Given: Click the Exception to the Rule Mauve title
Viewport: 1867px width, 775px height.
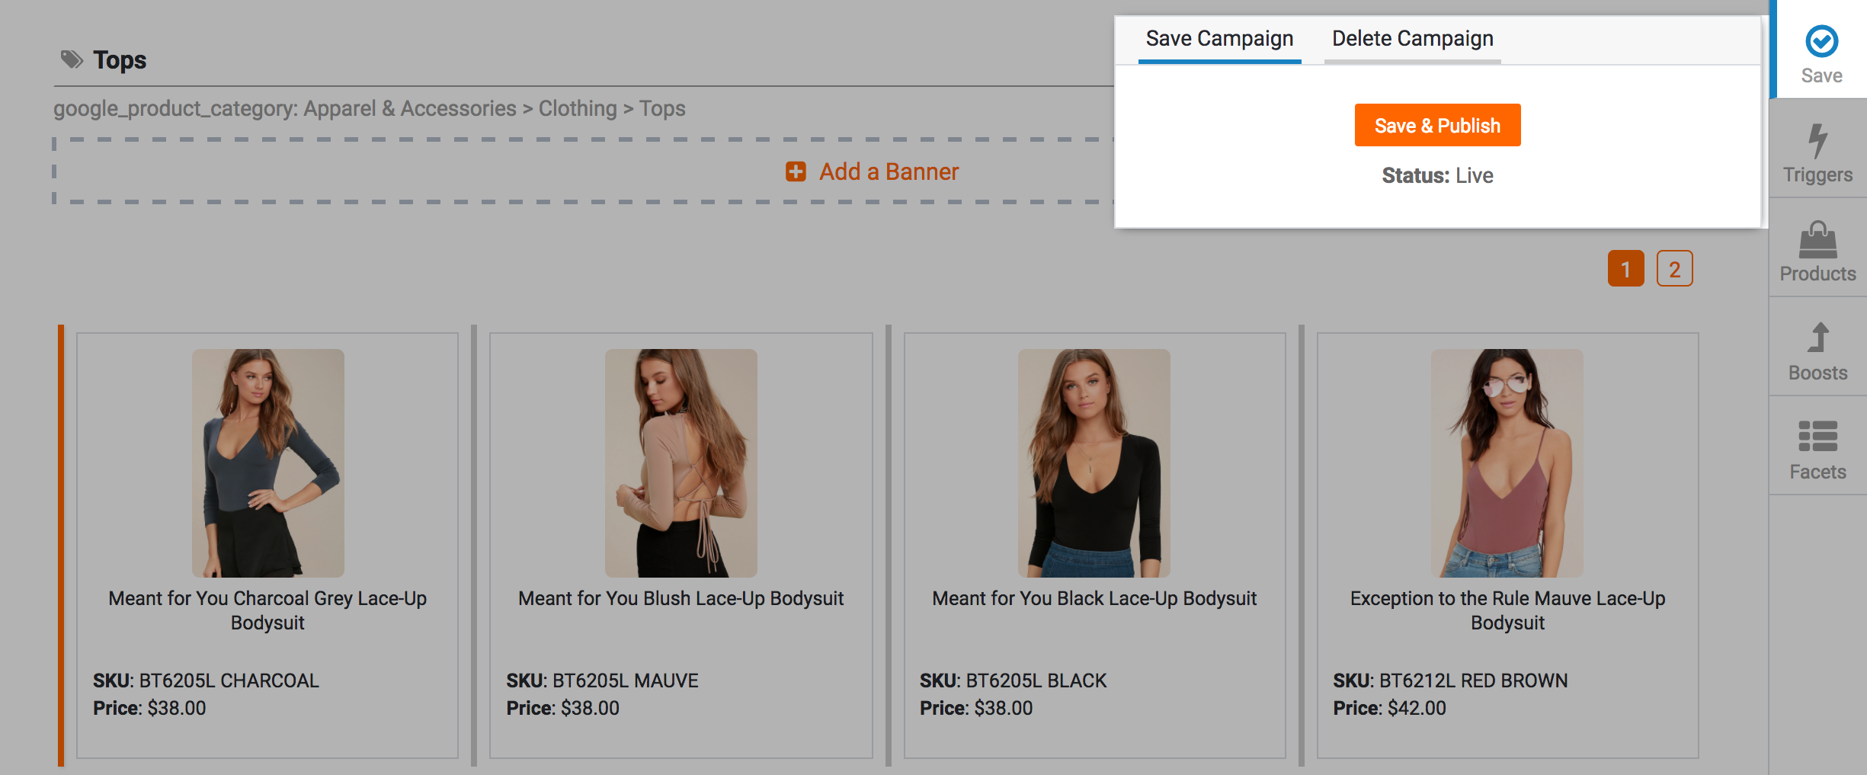Looking at the screenshot, I should pos(1507,610).
